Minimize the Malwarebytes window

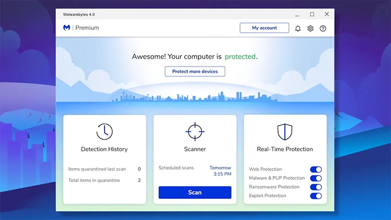297,15
